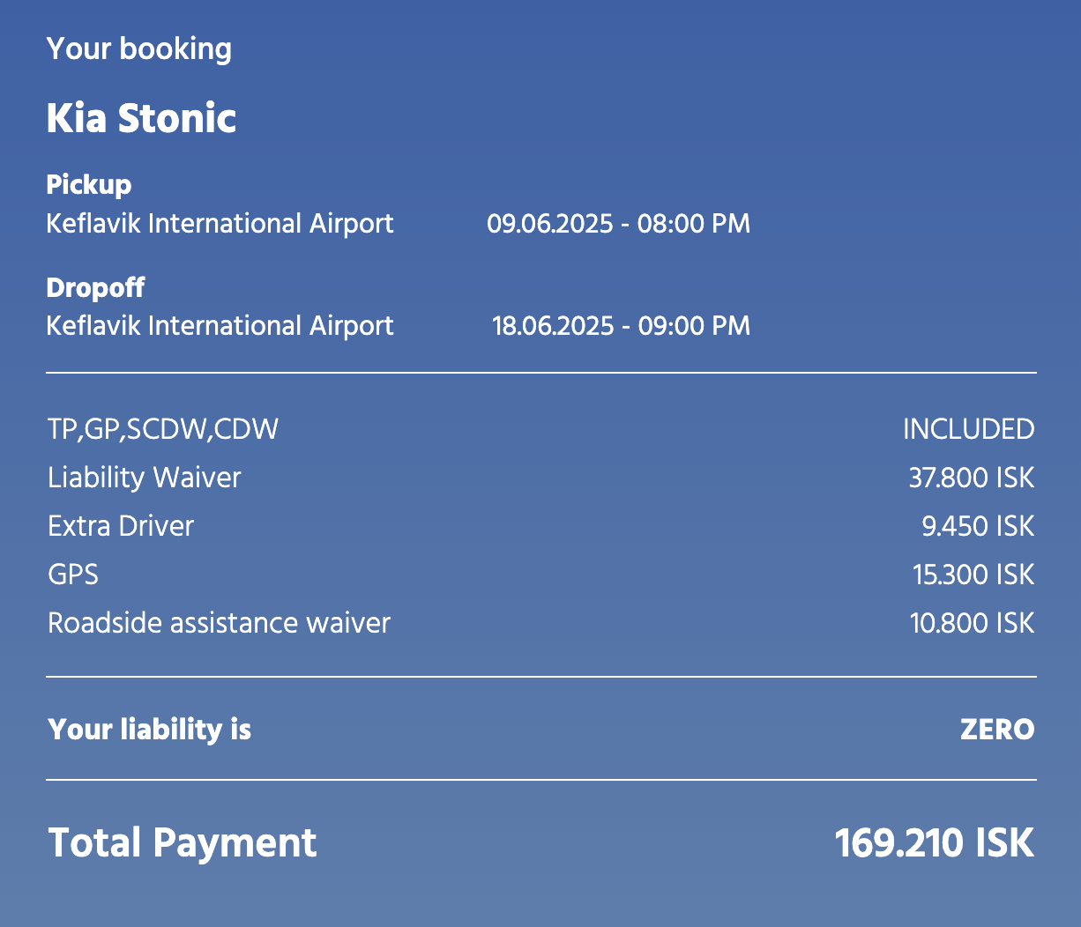The height and width of the screenshot is (927, 1081).
Task: Click dropoff date 18.06.2025 - 09:00 PM
Action: [x=622, y=326]
